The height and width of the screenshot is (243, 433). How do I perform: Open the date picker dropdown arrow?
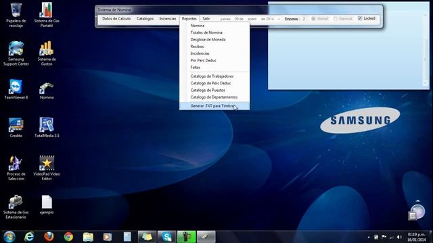click(279, 19)
